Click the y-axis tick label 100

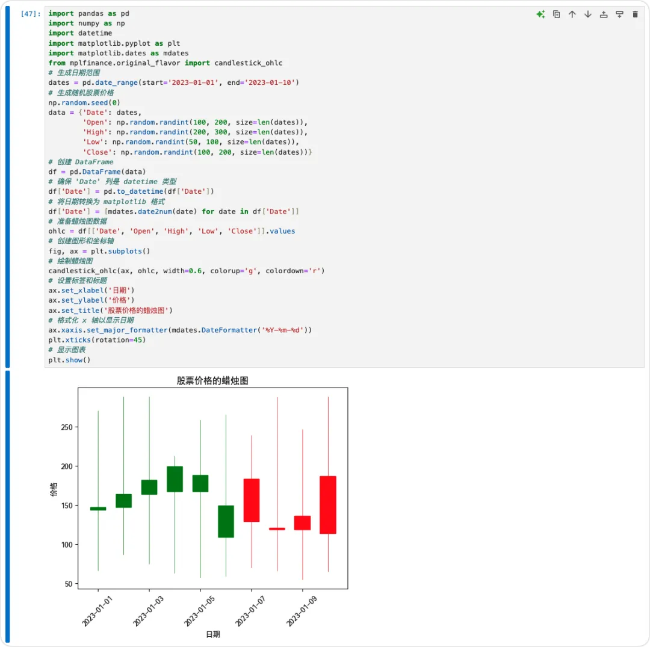[67, 545]
